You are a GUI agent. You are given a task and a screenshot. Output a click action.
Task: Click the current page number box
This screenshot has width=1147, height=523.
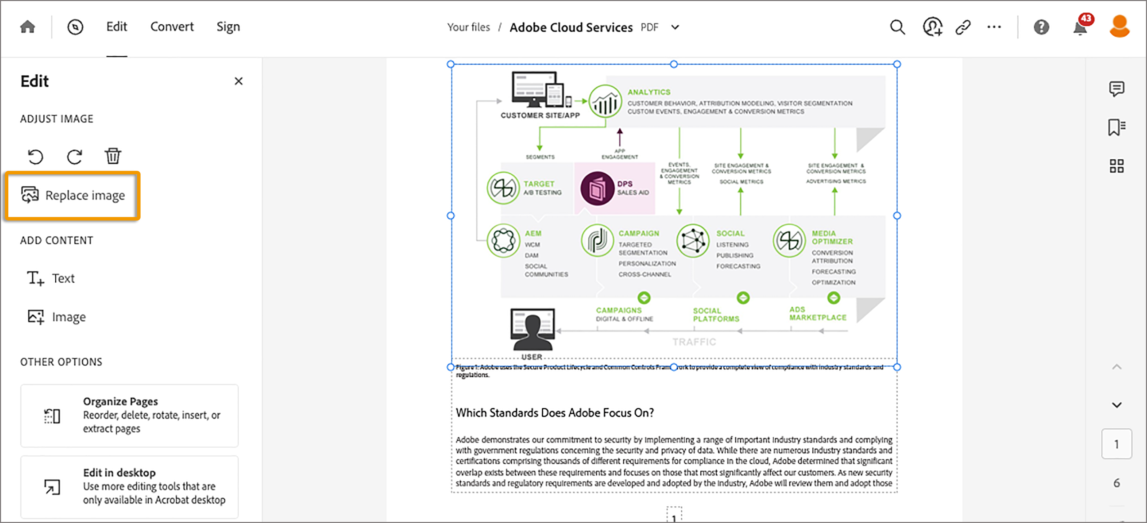(1116, 443)
